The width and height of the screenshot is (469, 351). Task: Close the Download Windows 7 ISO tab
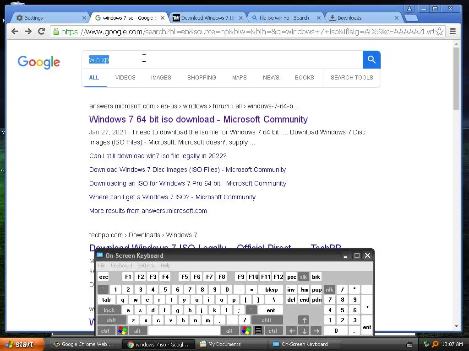click(241, 18)
